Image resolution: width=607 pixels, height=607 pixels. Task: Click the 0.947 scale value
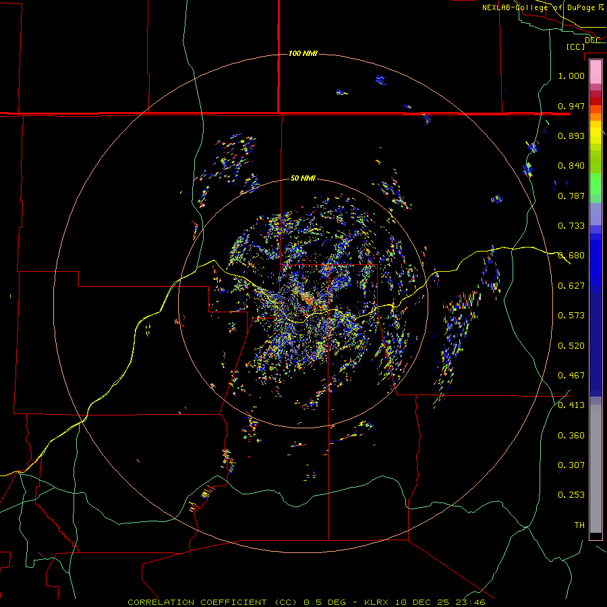571,106
